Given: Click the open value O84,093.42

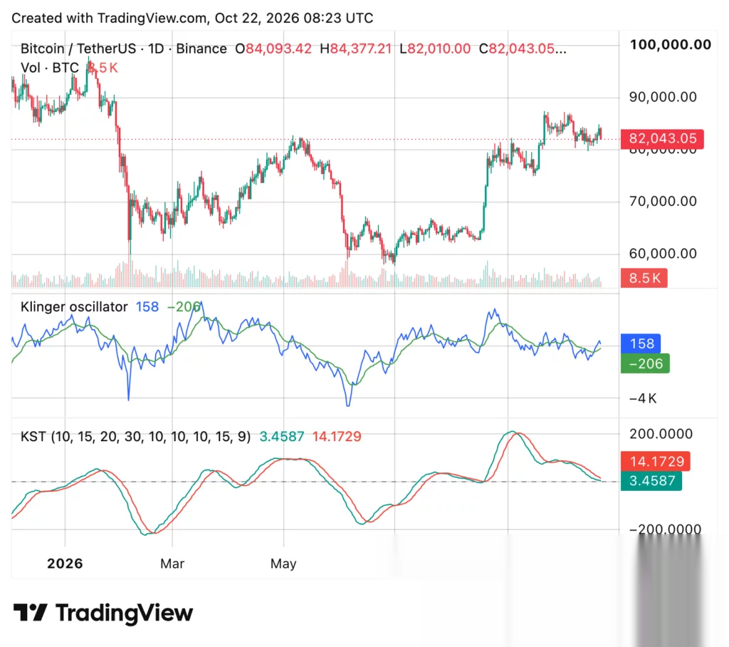Looking at the screenshot, I should (x=273, y=48).
